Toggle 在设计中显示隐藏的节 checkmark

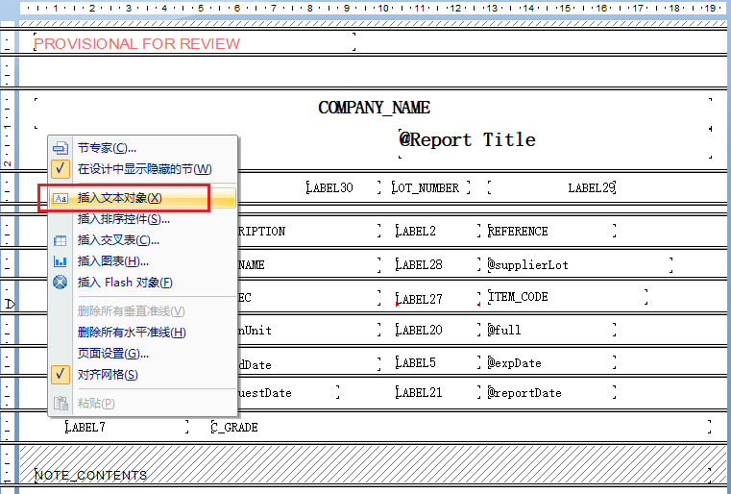[x=61, y=169]
